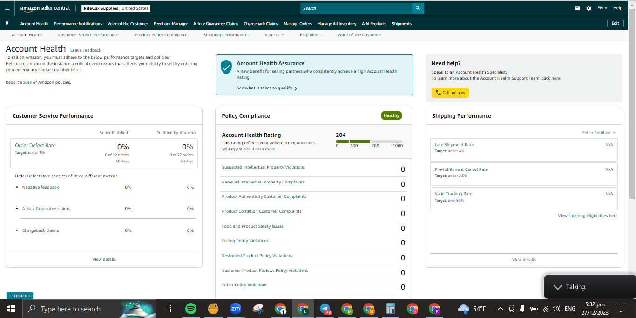Open the volume speaker tray icon

(x=556, y=309)
